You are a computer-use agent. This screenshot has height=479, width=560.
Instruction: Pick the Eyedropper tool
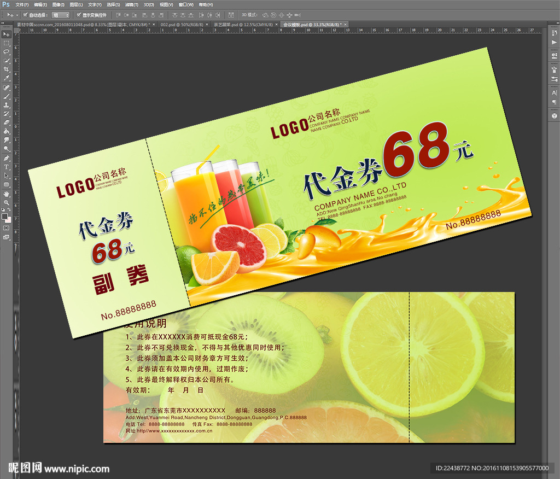point(7,78)
